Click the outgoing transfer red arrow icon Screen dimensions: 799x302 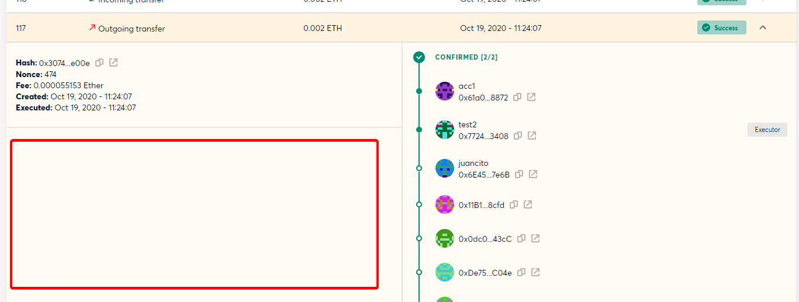(x=92, y=27)
